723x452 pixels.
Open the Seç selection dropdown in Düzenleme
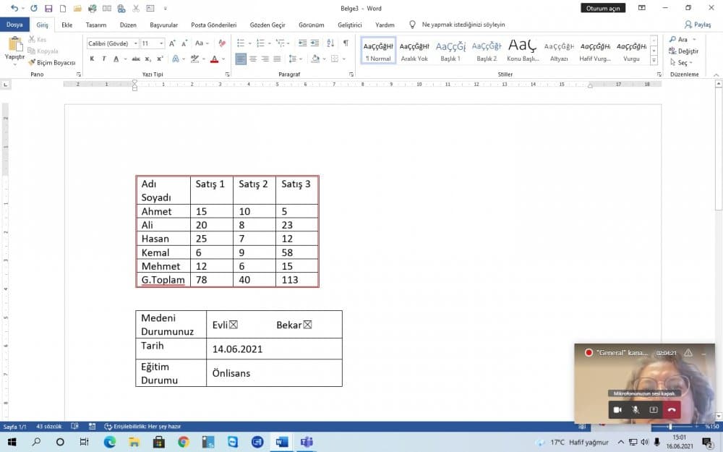[x=682, y=62]
